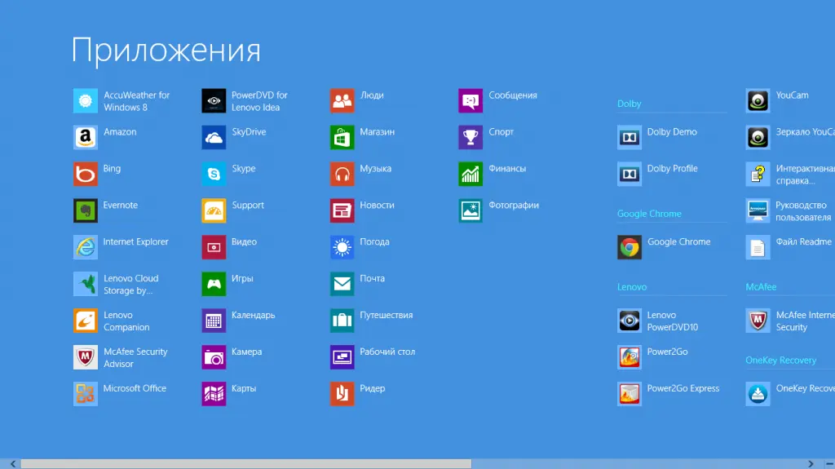835x469 pixels.
Task: Open Путешествия suitcase icon
Action: (x=342, y=321)
